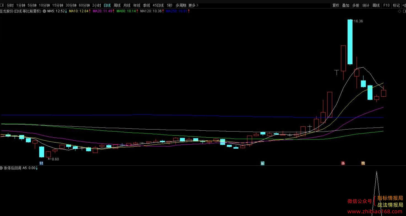
Task: Click the +自 add to watchlist button
Action: point(404,5)
